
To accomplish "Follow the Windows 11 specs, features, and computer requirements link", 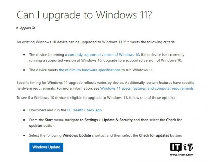I will click(x=147, y=88).
